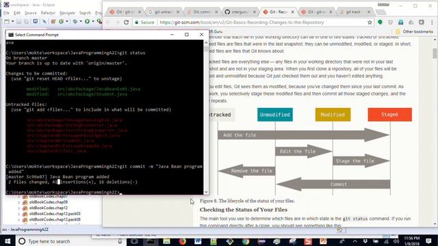Viewport: 438px width, 246px height.
Task: Reload the page in Chrome
Action: [126, 23]
